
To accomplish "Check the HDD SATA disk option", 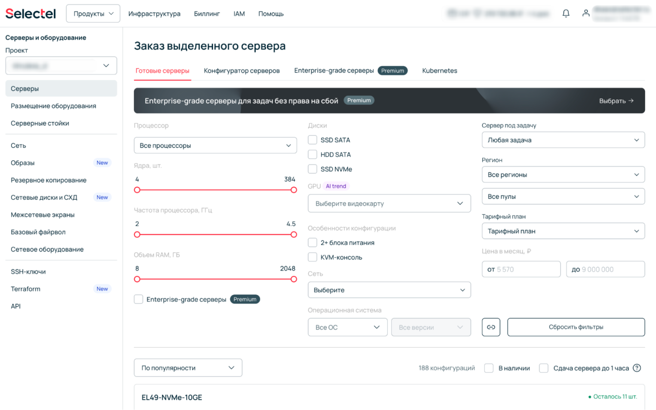I will pos(313,154).
